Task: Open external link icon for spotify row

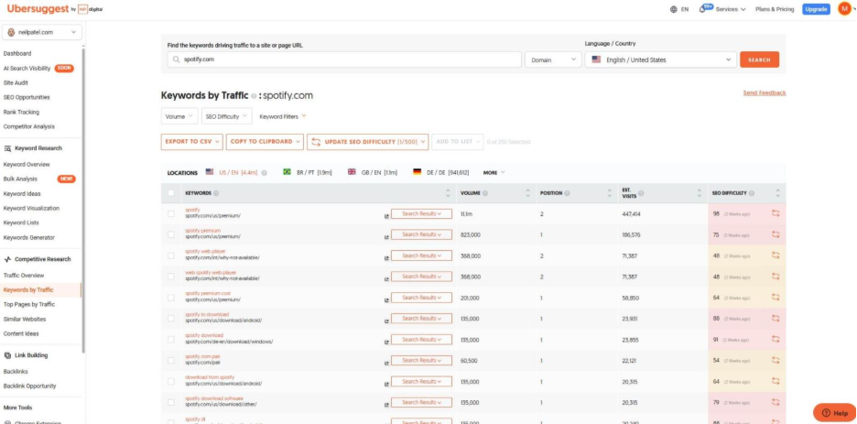Action: tap(387, 216)
